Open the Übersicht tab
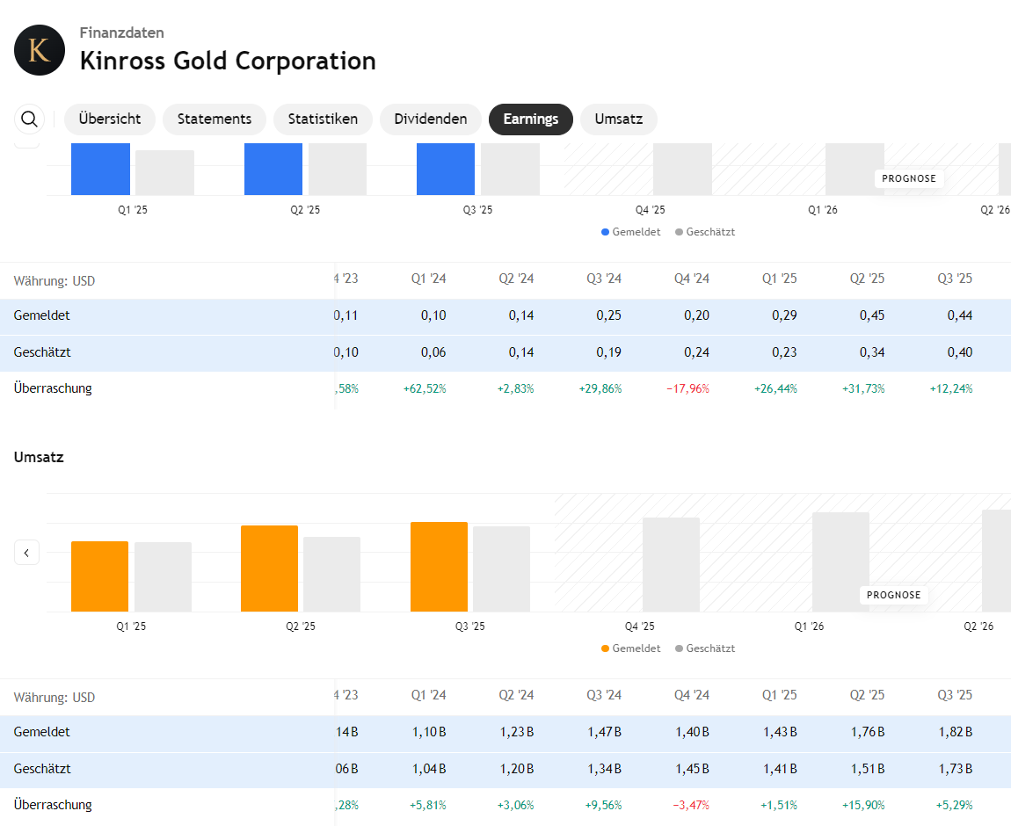 coord(110,120)
